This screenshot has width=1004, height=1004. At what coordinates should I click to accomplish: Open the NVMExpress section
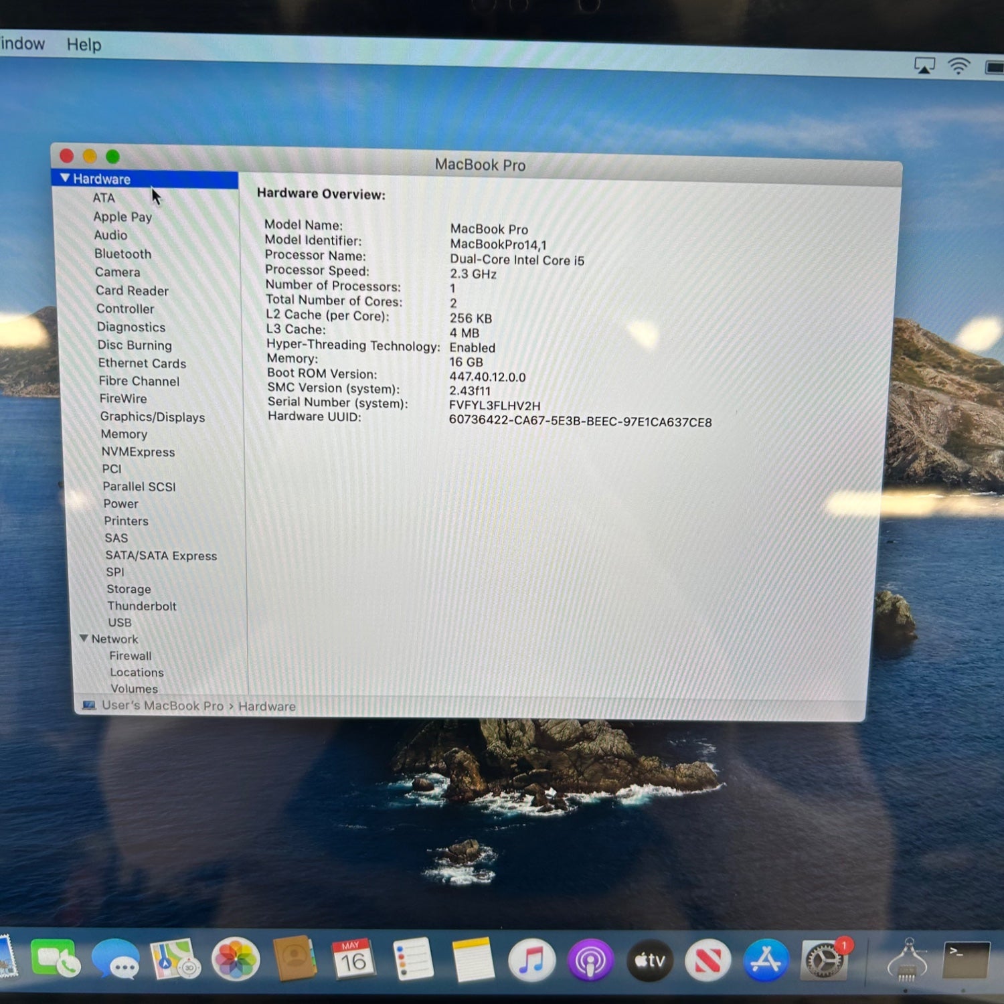138,452
